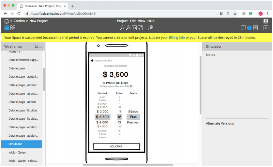This screenshot has height=167, width=273.
Task: Select Detalle pago - abono wireframe
Action: point(22,102)
